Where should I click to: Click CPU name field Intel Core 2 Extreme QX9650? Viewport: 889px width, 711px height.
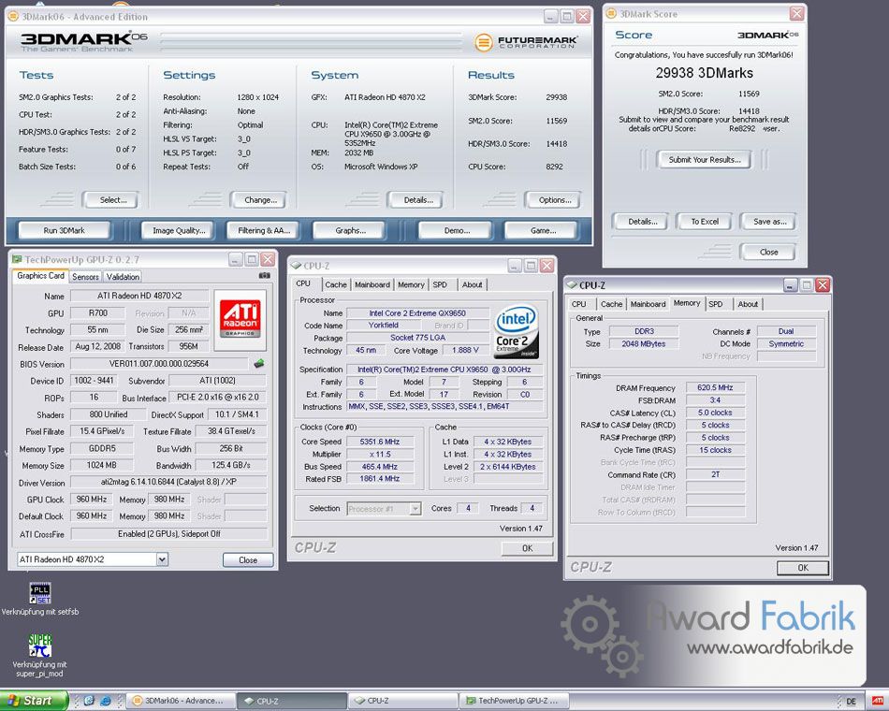coord(417,313)
